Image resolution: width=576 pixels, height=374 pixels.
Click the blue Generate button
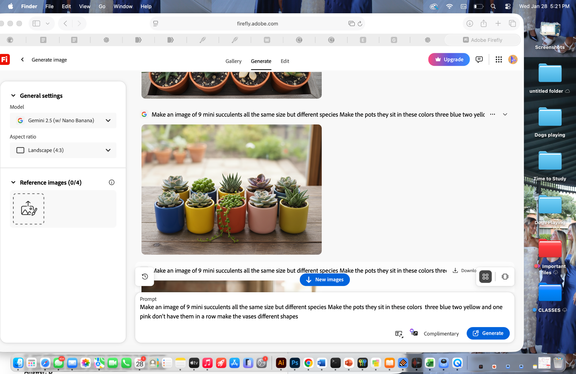(488, 333)
